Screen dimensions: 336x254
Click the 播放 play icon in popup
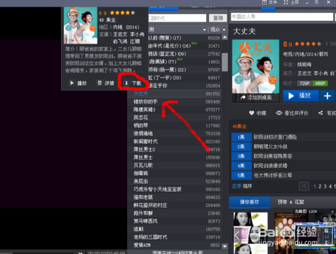click(72, 83)
